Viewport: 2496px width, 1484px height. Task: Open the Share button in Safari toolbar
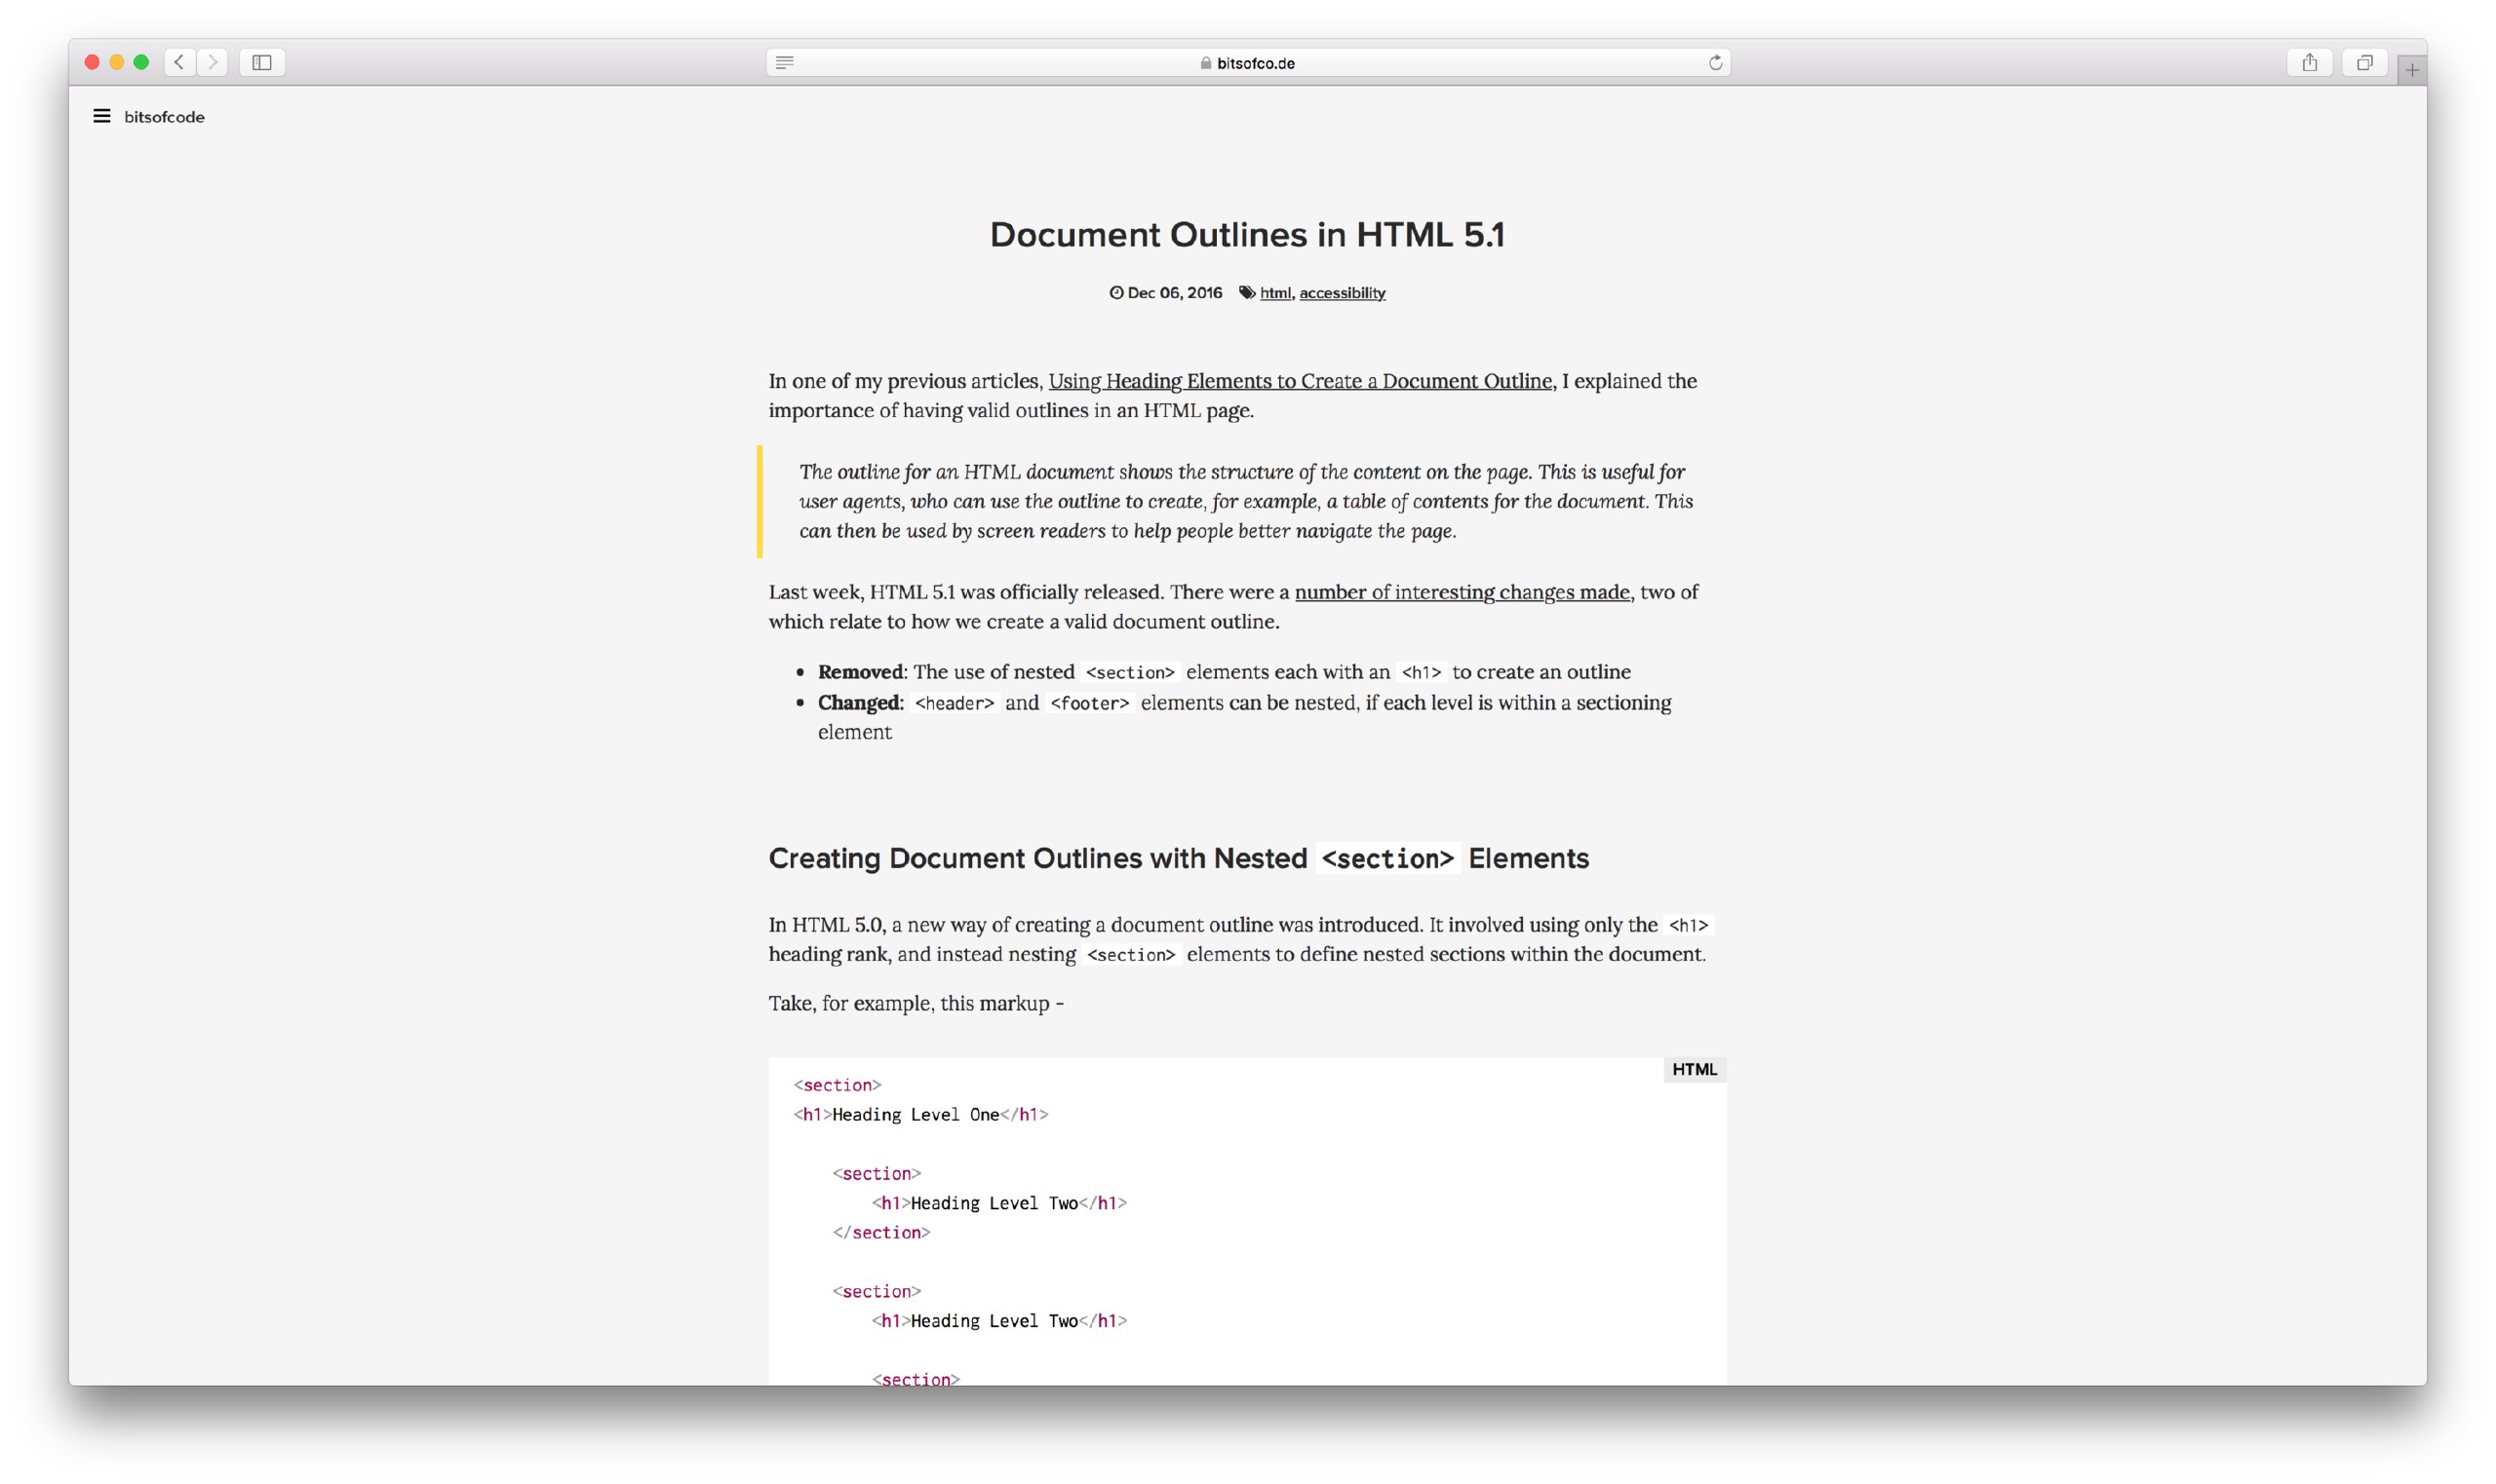pos(2309,62)
